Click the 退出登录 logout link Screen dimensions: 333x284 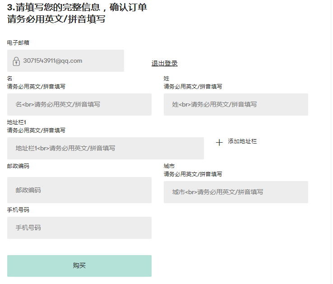pyautogui.click(x=164, y=63)
